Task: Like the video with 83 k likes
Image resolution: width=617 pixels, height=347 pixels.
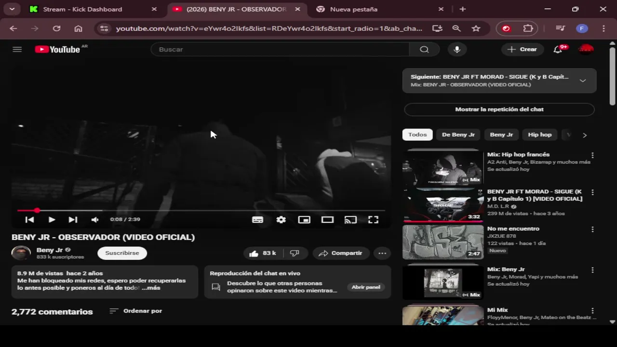Action: coord(263,253)
